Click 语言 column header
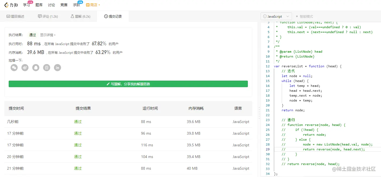 [x=238, y=108]
